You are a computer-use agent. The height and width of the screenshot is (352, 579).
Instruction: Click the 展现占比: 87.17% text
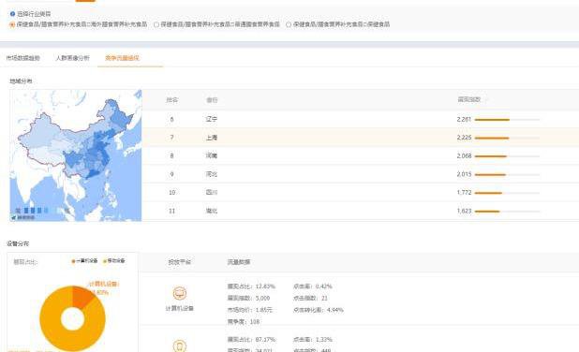[251, 340]
